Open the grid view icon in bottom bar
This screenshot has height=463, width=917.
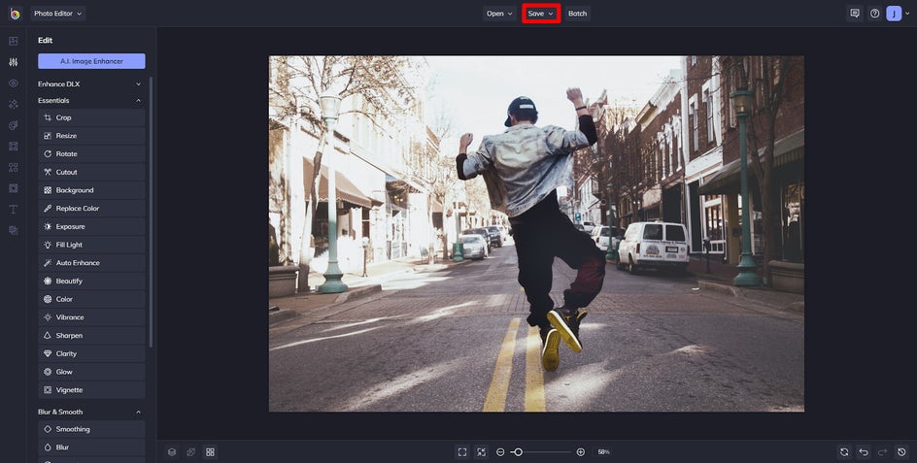point(210,452)
